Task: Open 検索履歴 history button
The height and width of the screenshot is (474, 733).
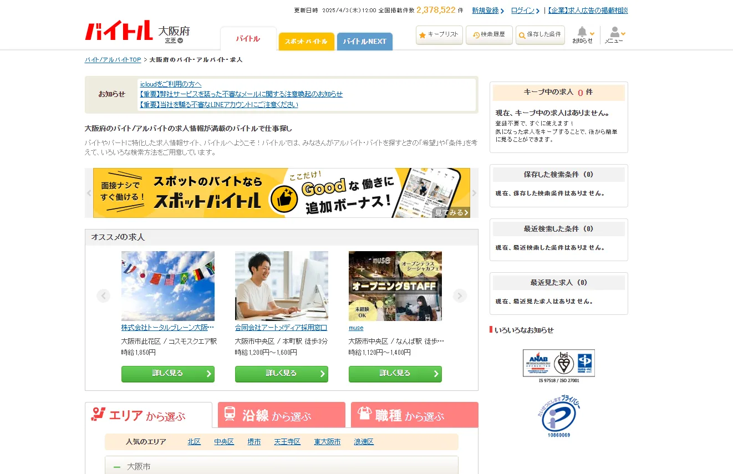Action: pyautogui.click(x=489, y=34)
